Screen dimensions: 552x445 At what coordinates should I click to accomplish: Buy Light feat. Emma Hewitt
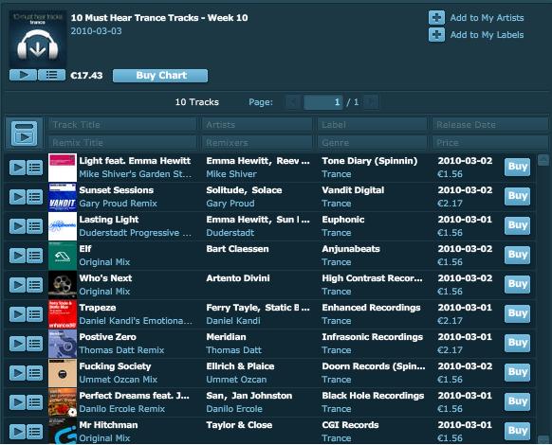click(x=517, y=167)
